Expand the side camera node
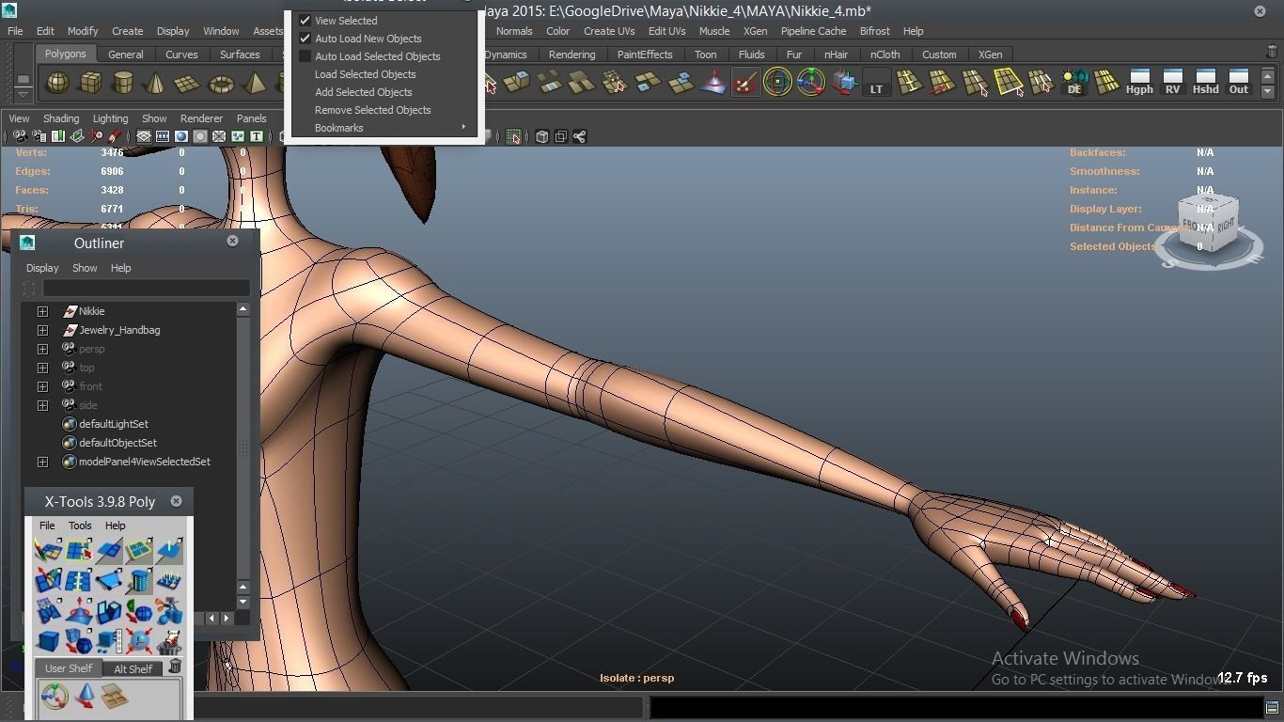Image resolution: width=1284 pixels, height=722 pixels. pos(42,405)
